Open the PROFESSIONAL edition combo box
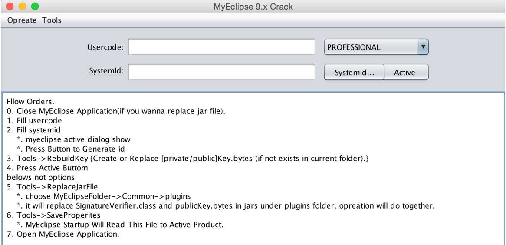The image size is (506, 245). tap(376, 47)
